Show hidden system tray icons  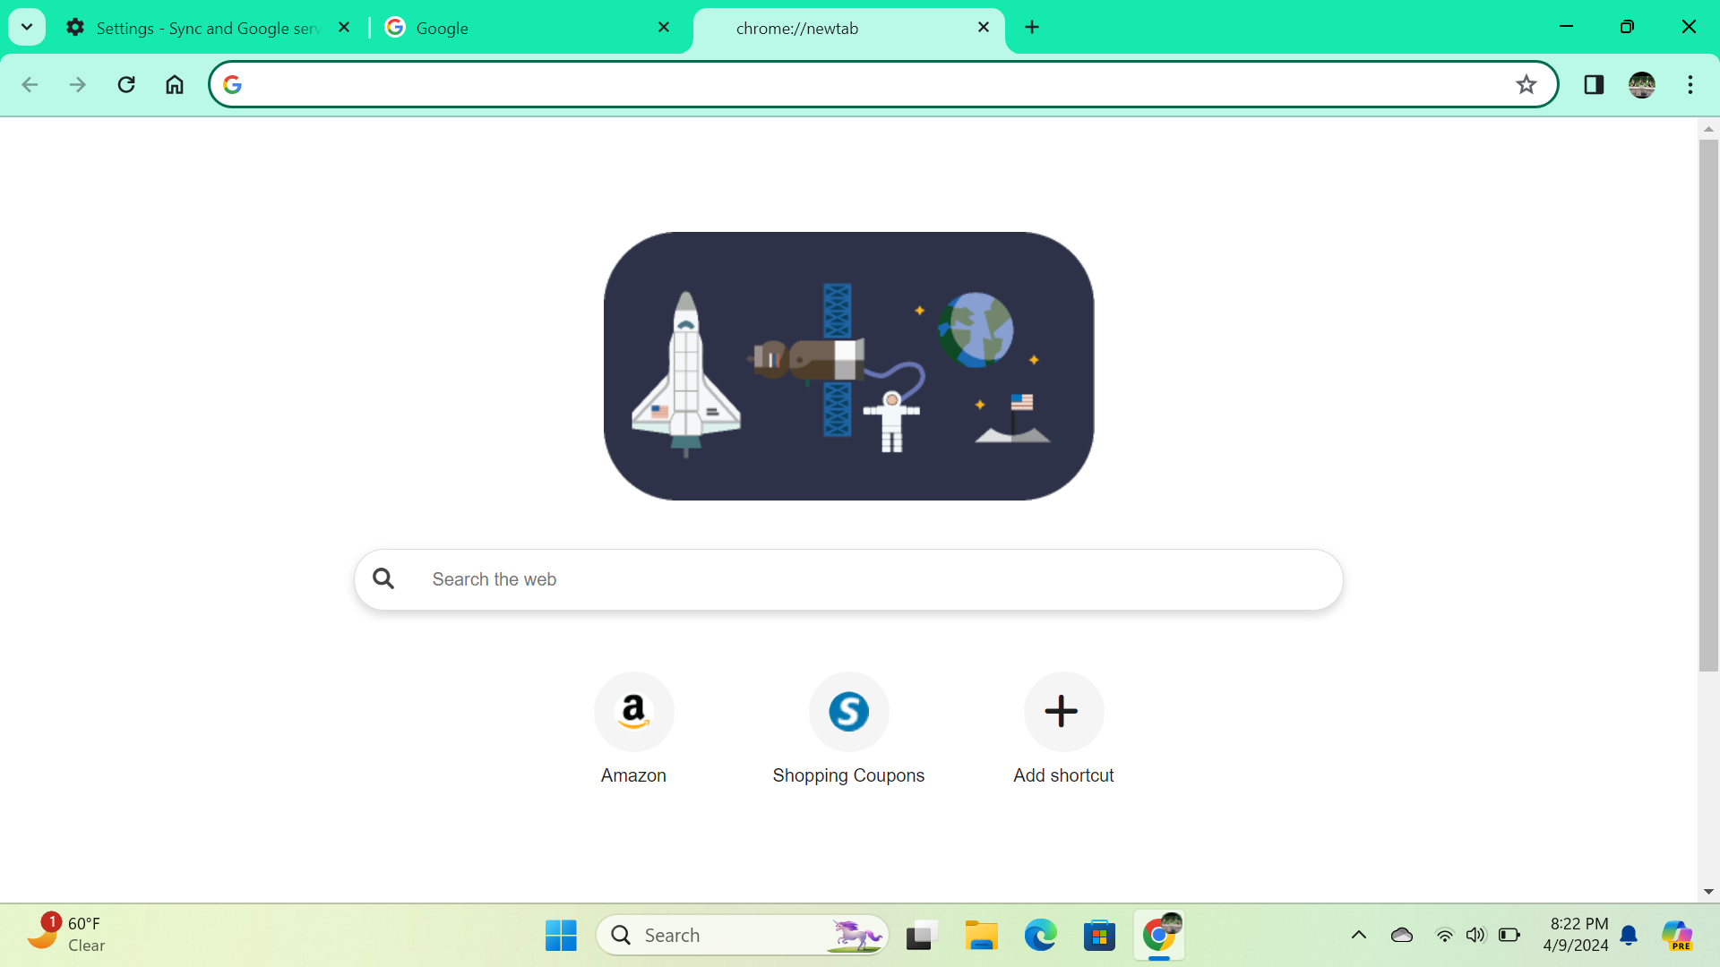tap(1358, 935)
